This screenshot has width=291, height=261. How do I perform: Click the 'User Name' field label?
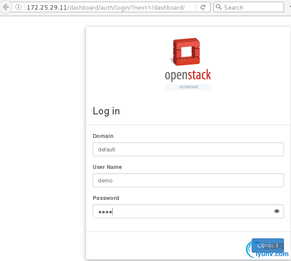click(x=107, y=167)
